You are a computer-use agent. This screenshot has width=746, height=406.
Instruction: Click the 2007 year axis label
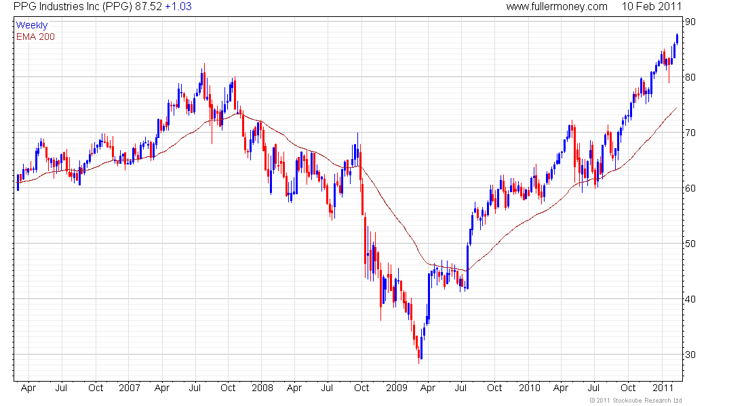tap(130, 388)
